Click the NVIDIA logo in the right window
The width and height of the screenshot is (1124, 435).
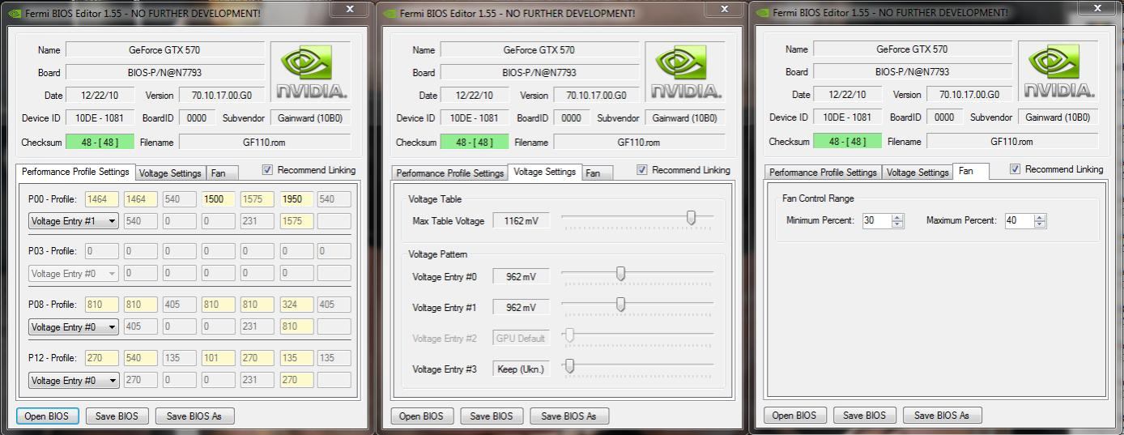point(1059,71)
